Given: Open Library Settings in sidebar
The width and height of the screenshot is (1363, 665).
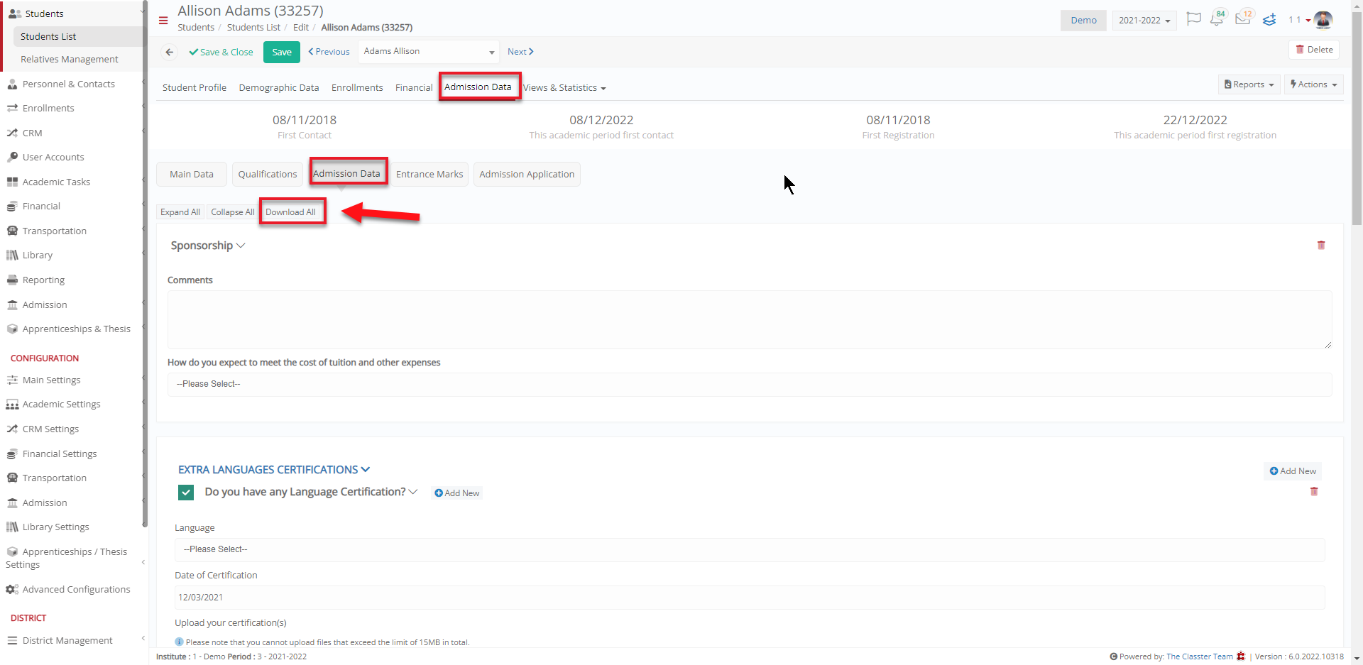Looking at the screenshot, I should 55,527.
